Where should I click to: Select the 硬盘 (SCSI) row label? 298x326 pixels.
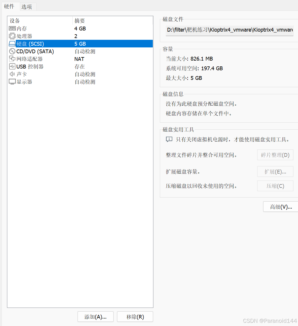(x=30, y=44)
